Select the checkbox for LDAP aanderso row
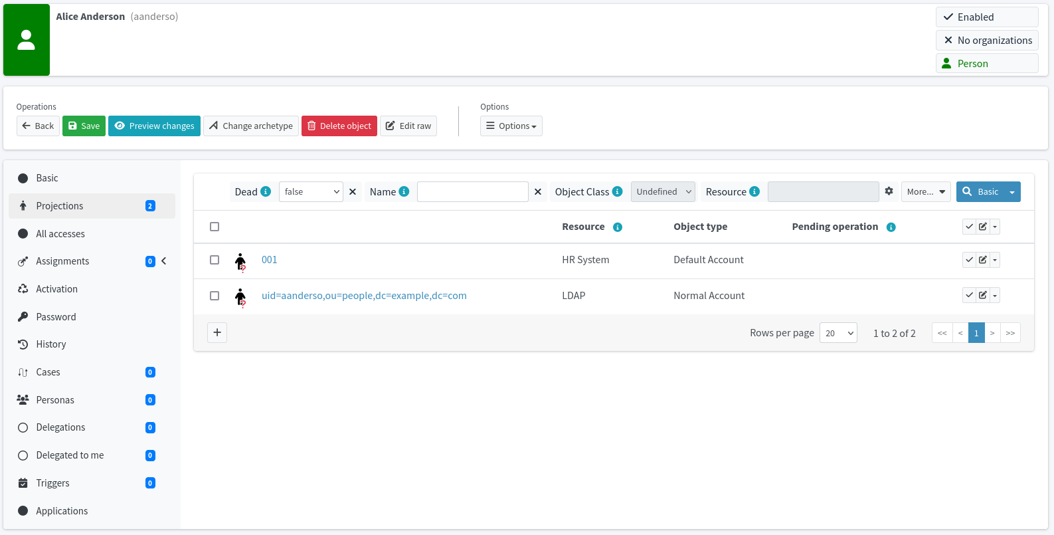This screenshot has width=1054, height=535. point(215,296)
